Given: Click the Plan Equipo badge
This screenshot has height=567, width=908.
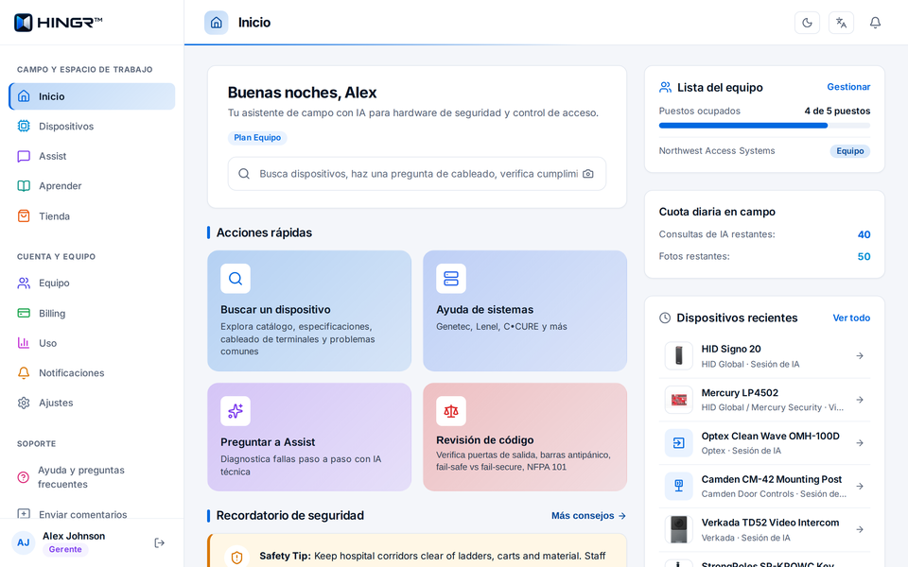Looking at the screenshot, I should point(257,138).
